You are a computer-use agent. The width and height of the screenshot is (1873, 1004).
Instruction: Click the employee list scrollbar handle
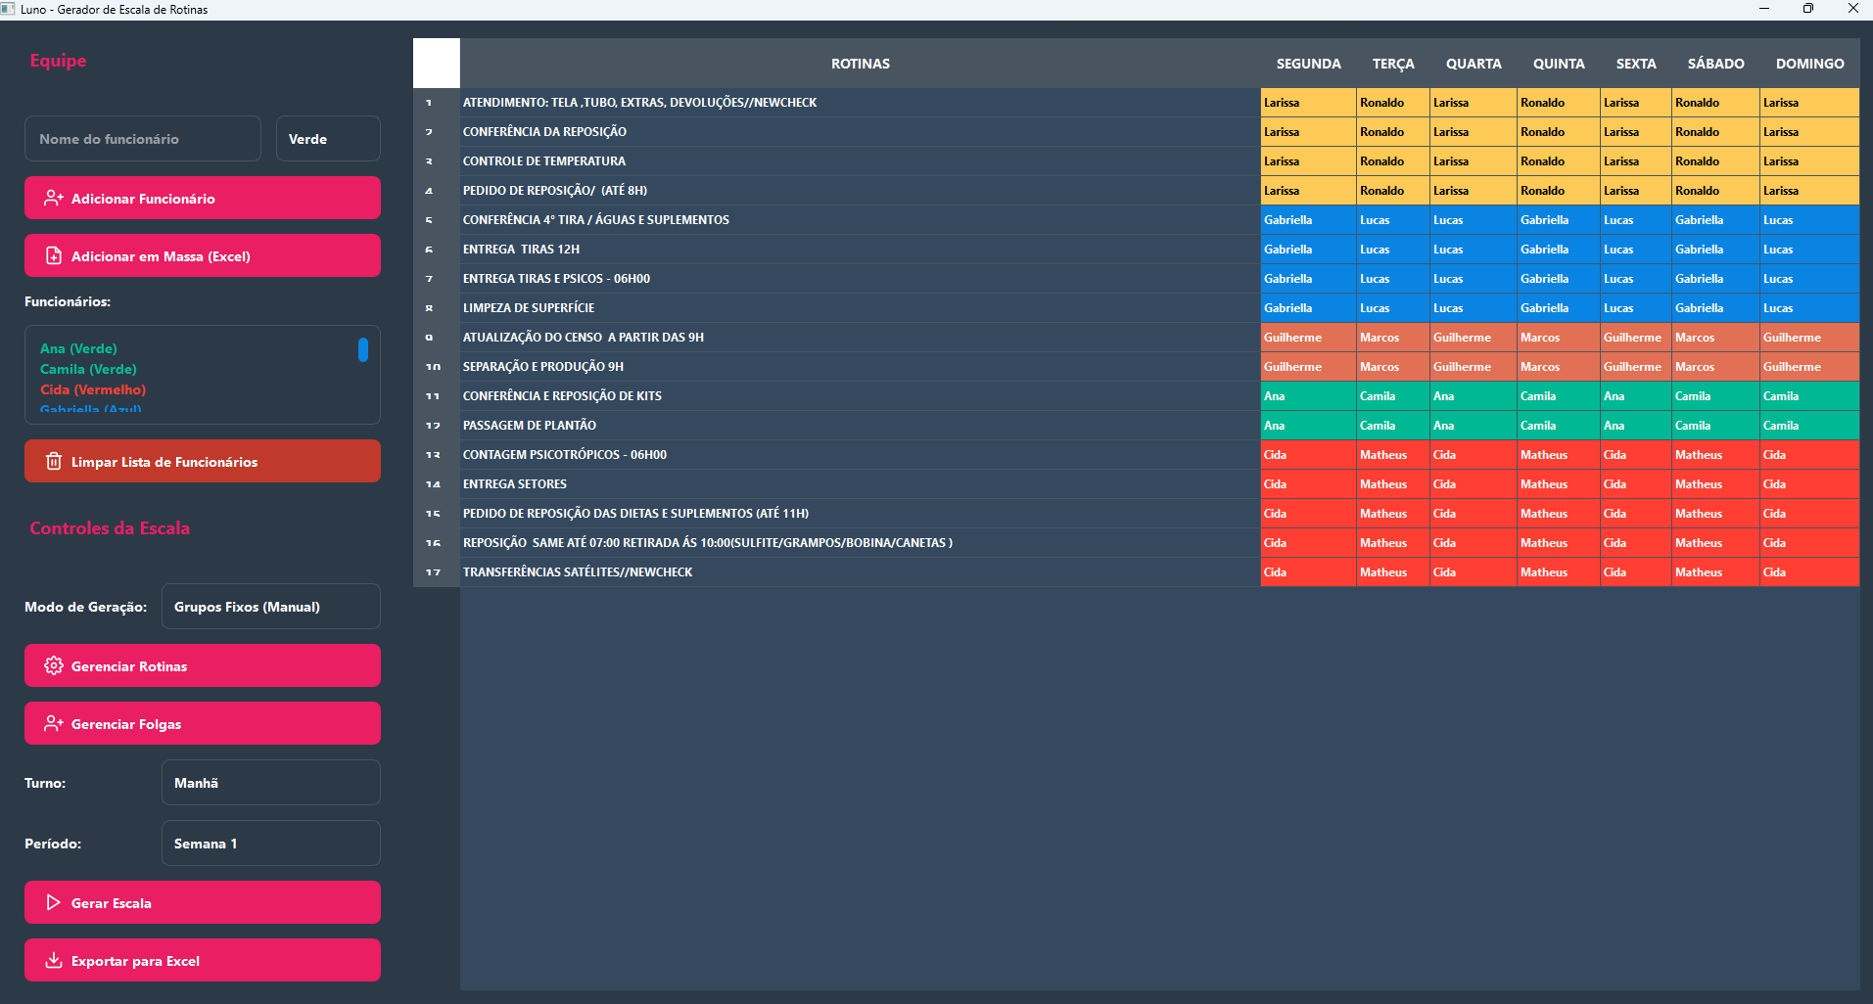point(363,350)
